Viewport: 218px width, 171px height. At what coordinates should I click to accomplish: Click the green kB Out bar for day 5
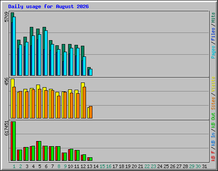tap(40, 151)
